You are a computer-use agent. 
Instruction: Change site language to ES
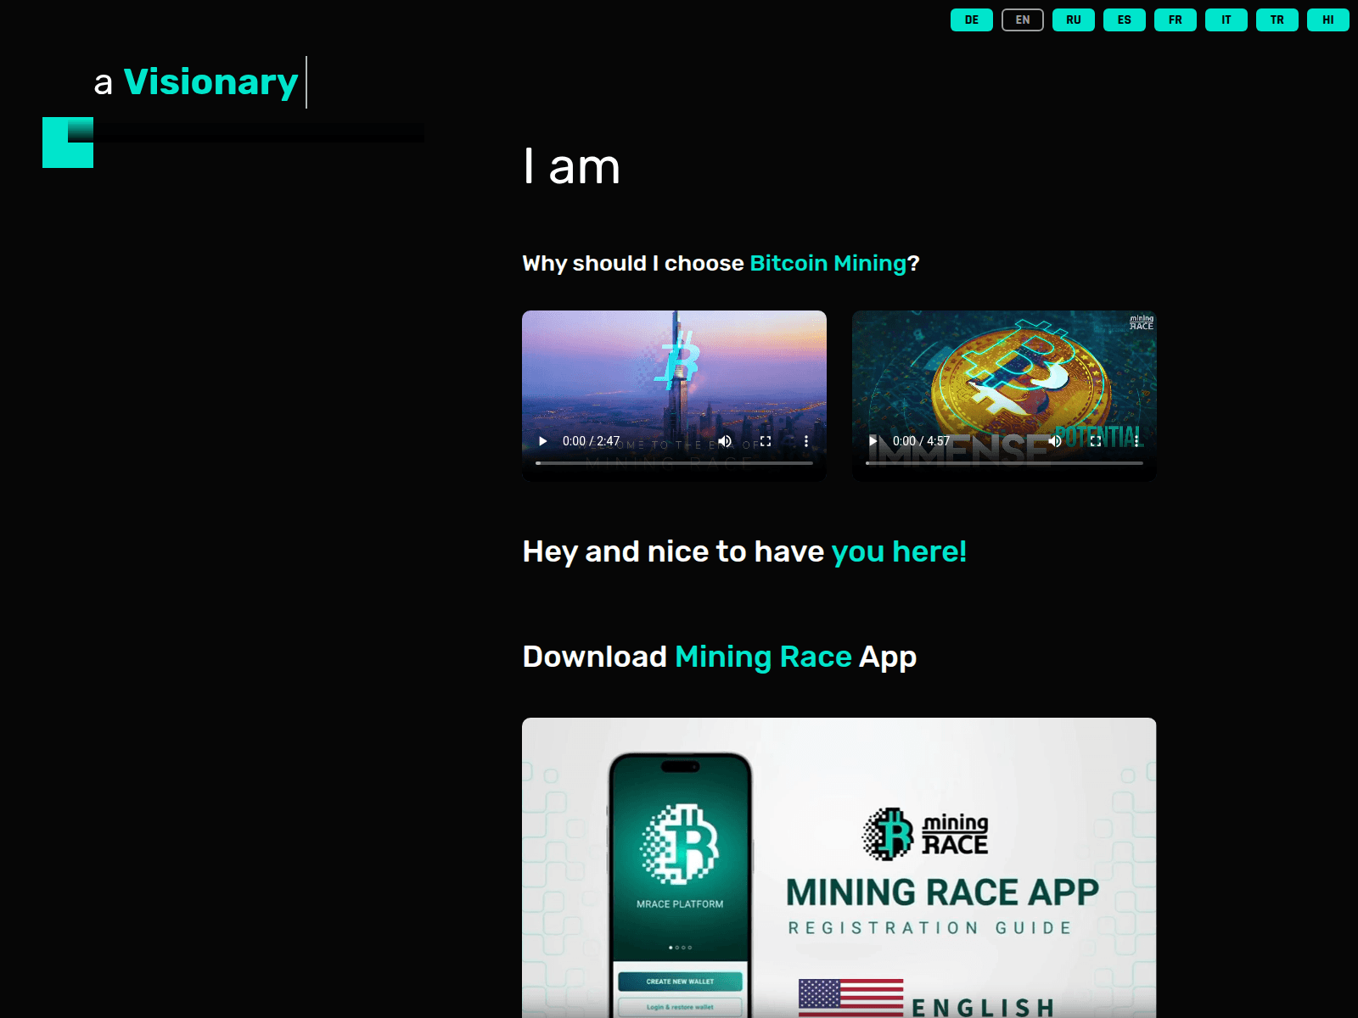tap(1125, 20)
